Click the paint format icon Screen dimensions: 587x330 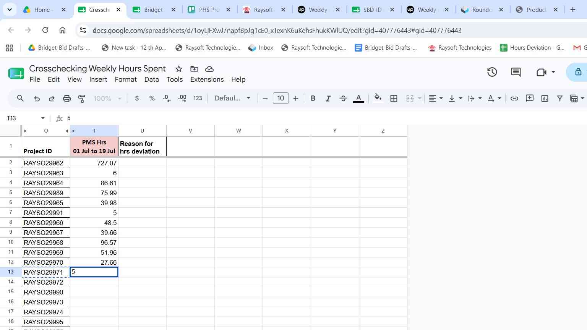81,98
